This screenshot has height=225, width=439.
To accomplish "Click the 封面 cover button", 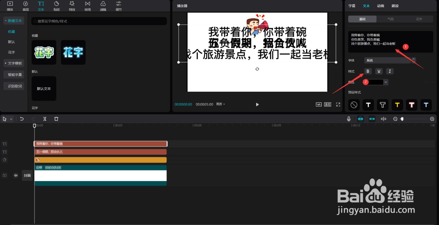I will pos(27,175).
